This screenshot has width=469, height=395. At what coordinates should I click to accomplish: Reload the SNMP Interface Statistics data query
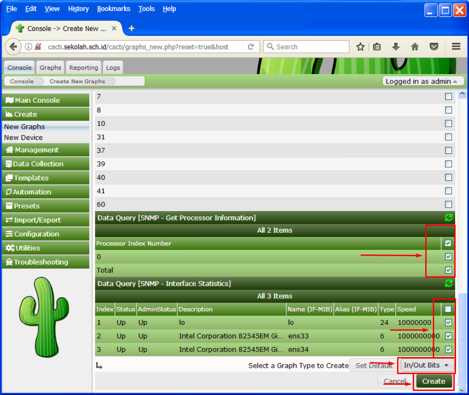pyautogui.click(x=448, y=283)
